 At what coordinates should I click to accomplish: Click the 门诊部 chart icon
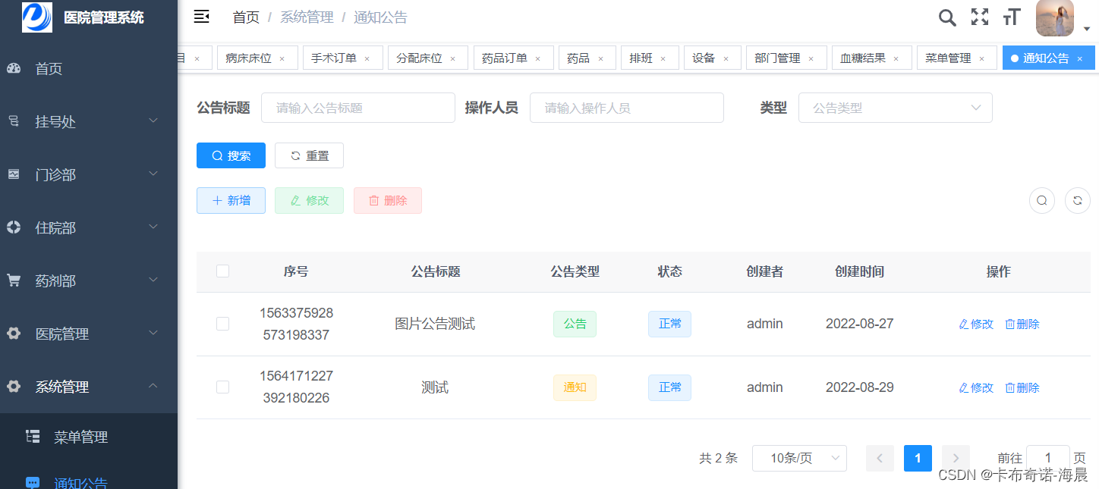[x=14, y=174]
